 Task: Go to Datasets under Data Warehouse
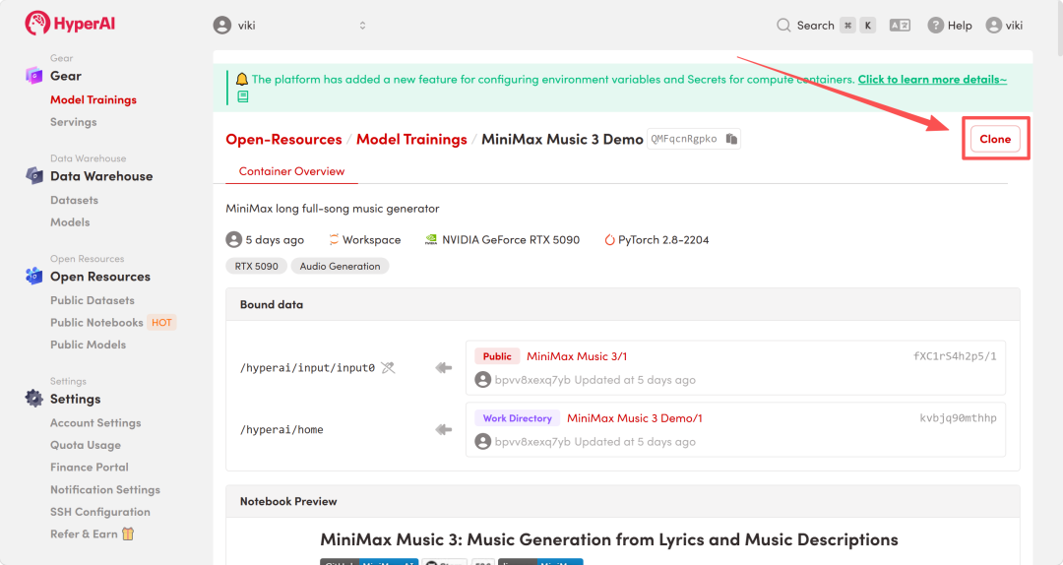pos(74,200)
